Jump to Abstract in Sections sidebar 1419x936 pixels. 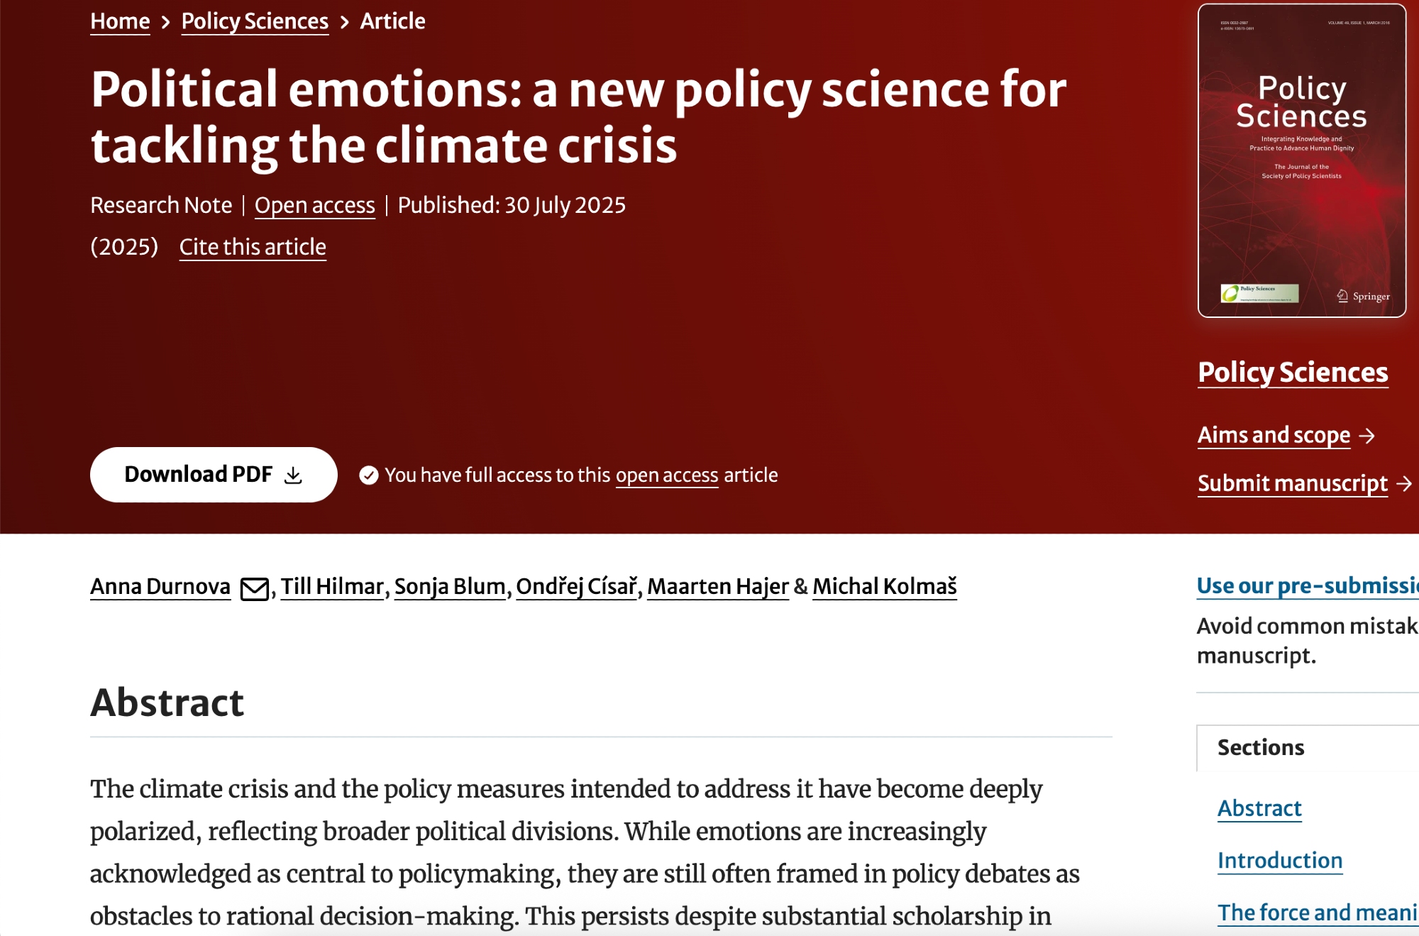[x=1259, y=808]
